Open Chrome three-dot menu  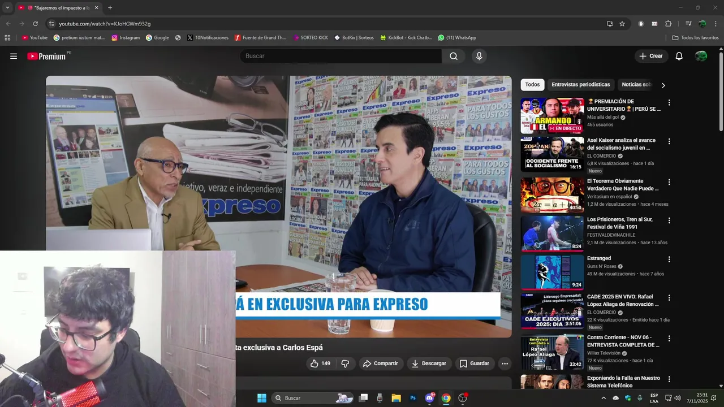pos(716,24)
